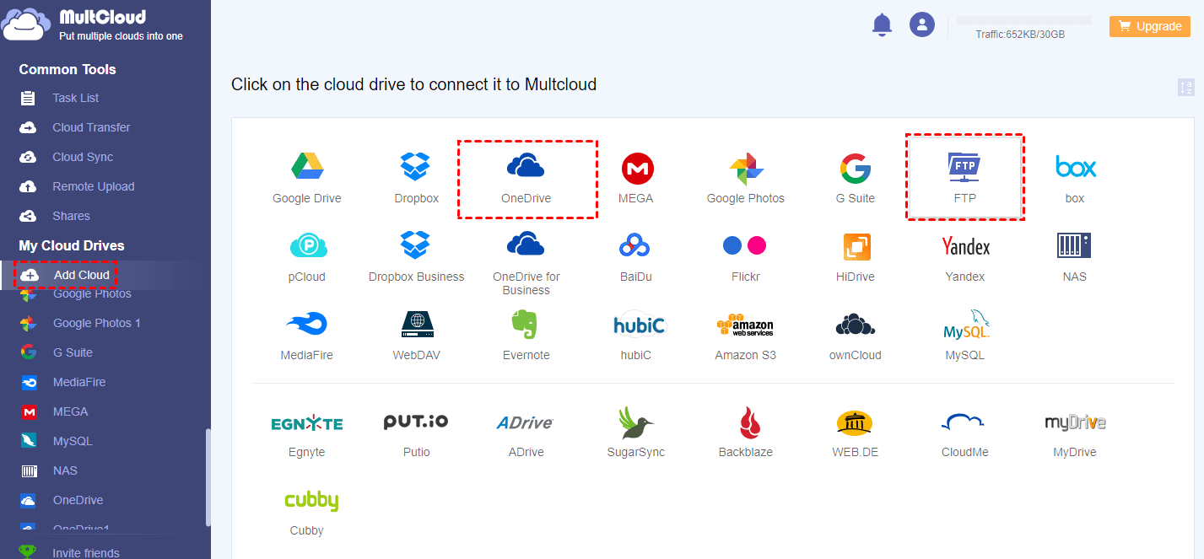This screenshot has width=1204, height=559.
Task: Pick Google Photos from cloud grid
Action: tap(746, 169)
